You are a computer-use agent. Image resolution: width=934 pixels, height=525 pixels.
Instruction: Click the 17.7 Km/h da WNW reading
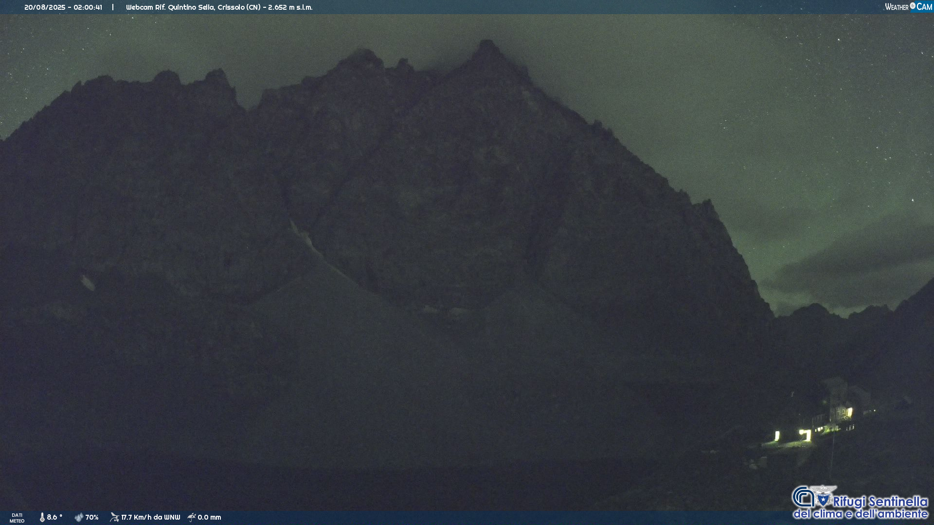(x=150, y=518)
